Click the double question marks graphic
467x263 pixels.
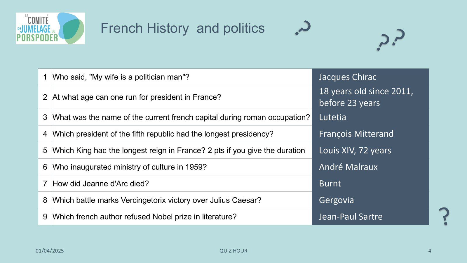click(x=391, y=40)
